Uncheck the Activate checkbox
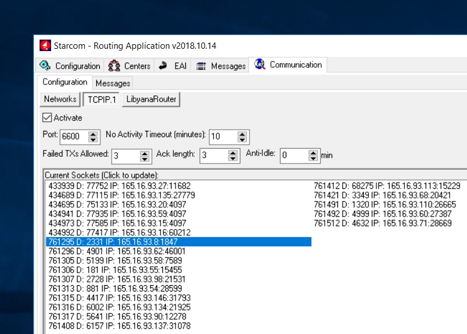Screen dimensions: 467x334 click(47, 118)
